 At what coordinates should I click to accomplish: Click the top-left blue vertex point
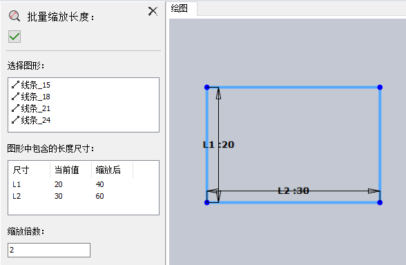coord(207,87)
